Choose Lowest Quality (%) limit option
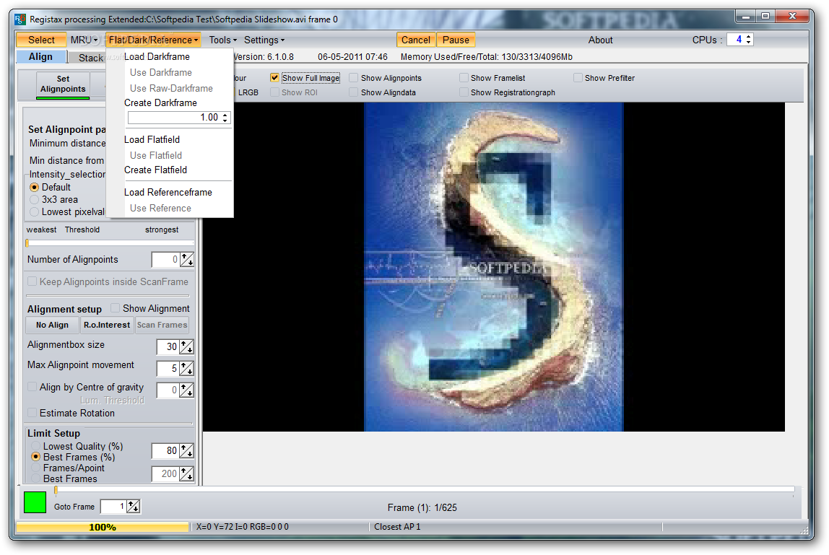The width and height of the screenshot is (829, 555). (x=36, y=446)
